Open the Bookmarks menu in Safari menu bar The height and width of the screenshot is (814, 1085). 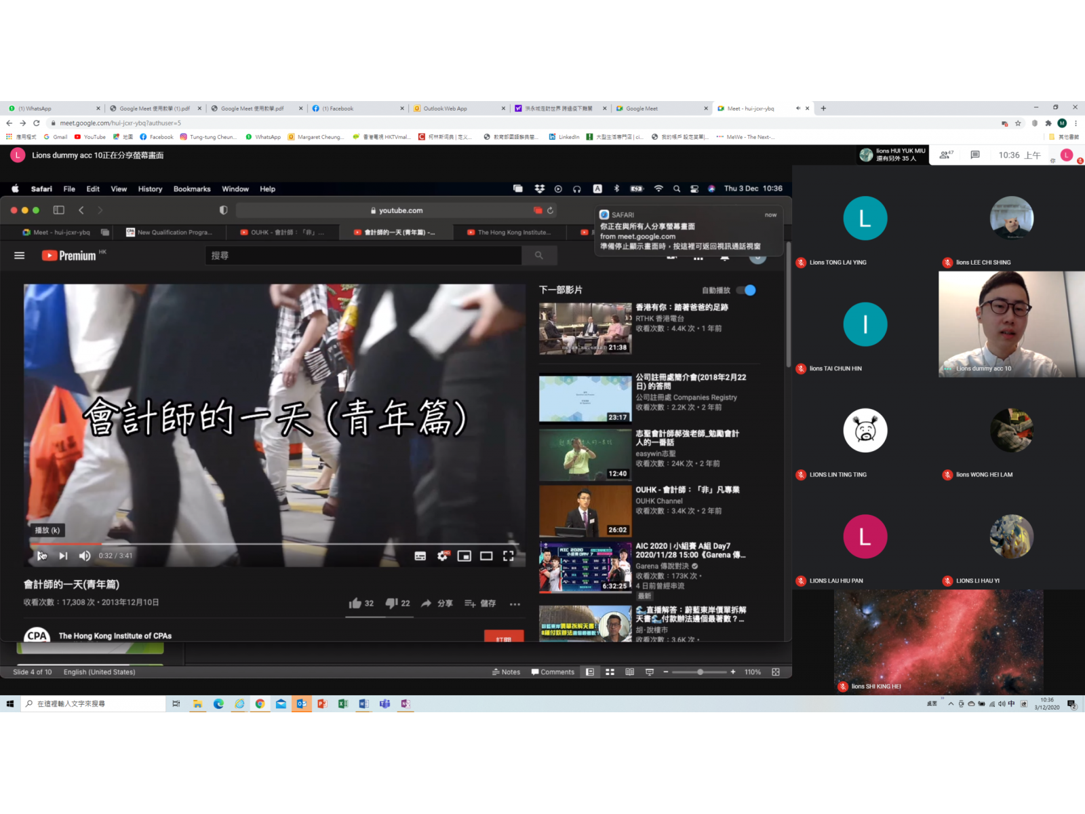click(x=192, y=189)
